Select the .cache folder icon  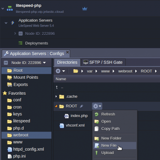(61, 97)
